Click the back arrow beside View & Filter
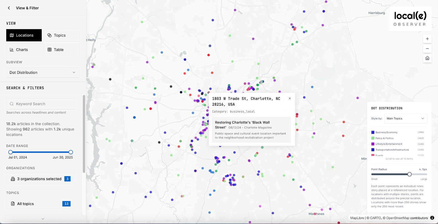 tap(9, 8)
